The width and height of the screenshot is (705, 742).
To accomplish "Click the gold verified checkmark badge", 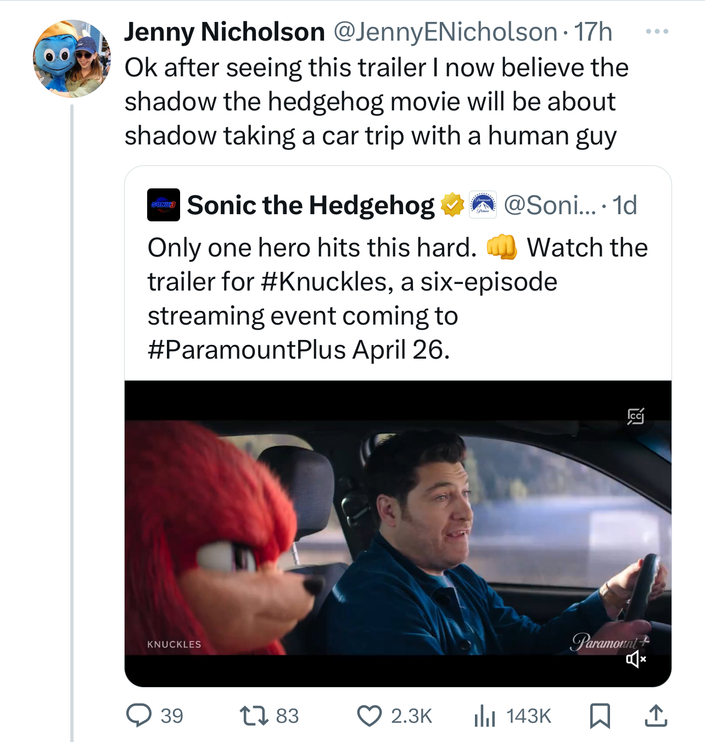I will pyautogui.click(x=452, y=205).
